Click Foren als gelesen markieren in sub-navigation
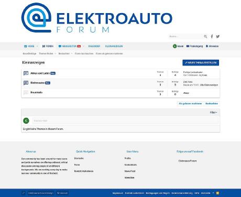This screenshot has height=197, width=241. click(x=109, y=53)
